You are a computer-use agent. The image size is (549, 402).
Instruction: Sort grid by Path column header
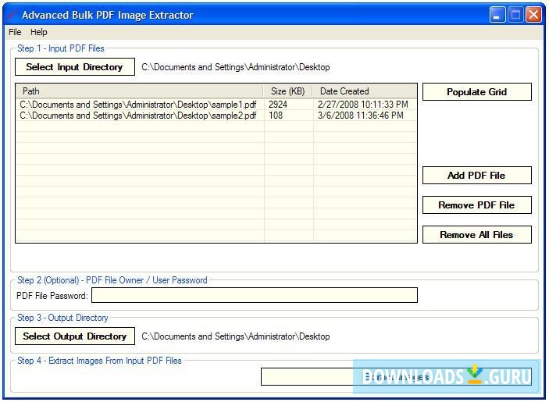point(139,91)
